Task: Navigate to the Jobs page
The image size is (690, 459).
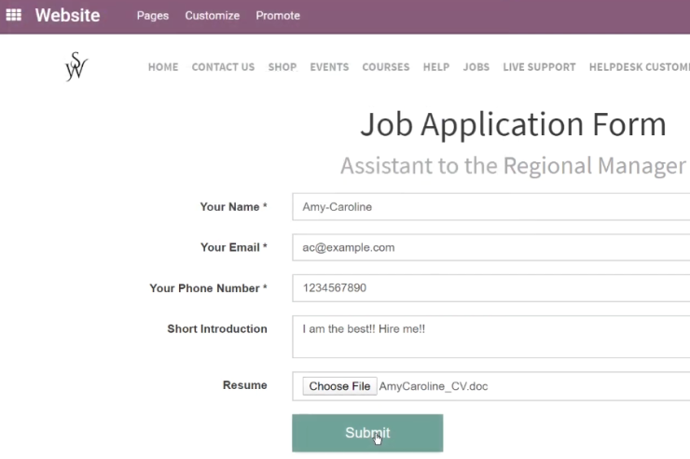Action: [x=476, y=67]
